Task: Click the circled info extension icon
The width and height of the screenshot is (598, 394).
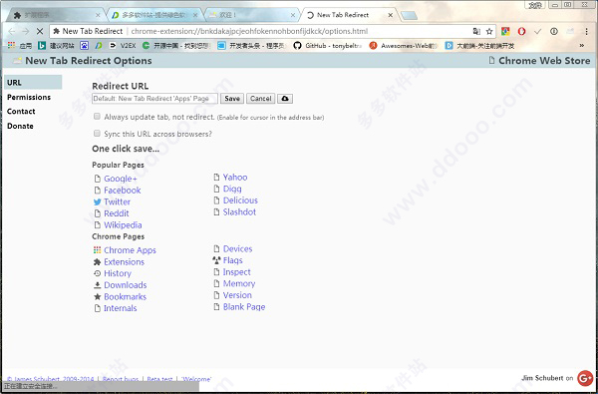Action: coord(554,31)
